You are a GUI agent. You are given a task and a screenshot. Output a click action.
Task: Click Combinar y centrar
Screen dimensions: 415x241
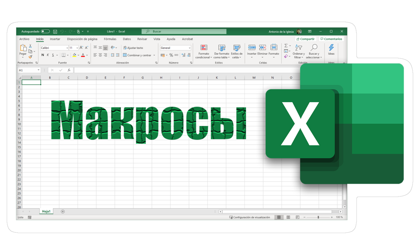coord(137,55)
